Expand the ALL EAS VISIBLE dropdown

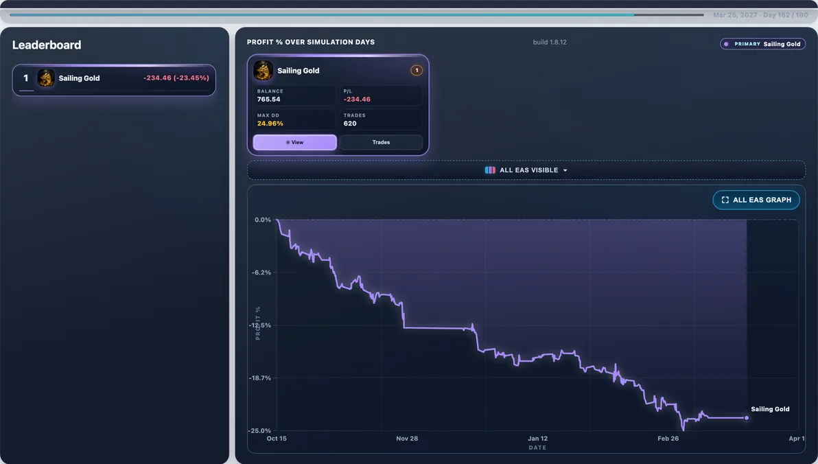(x=526, y=170)
